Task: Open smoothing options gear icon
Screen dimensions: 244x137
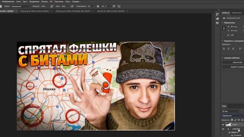Action: pos(98,6)
